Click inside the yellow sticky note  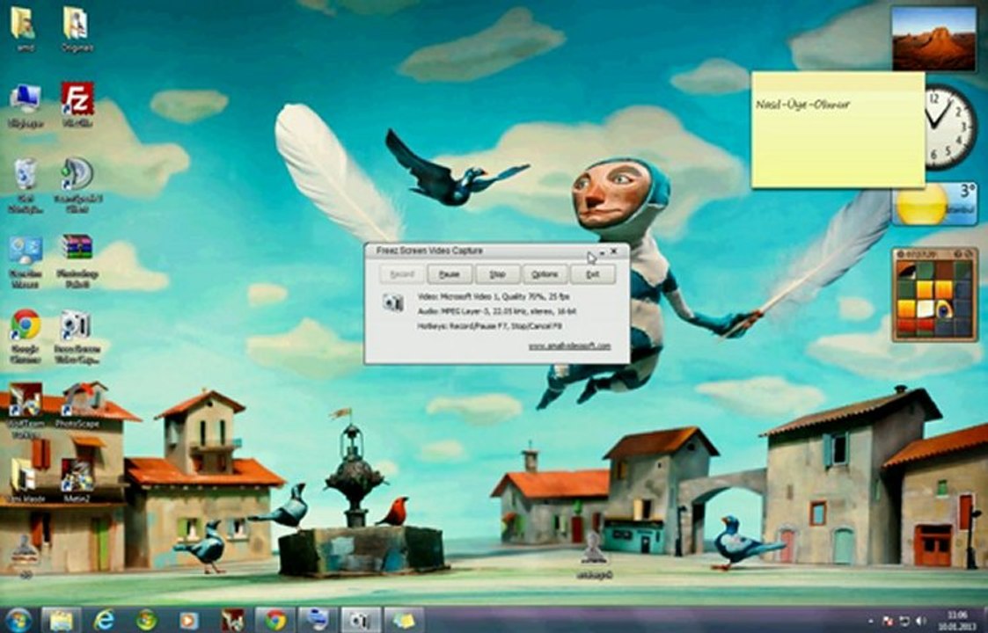tap(838, 130)
